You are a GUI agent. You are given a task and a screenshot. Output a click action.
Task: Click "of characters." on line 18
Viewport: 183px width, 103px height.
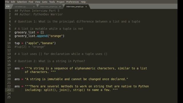coord(37,72)
